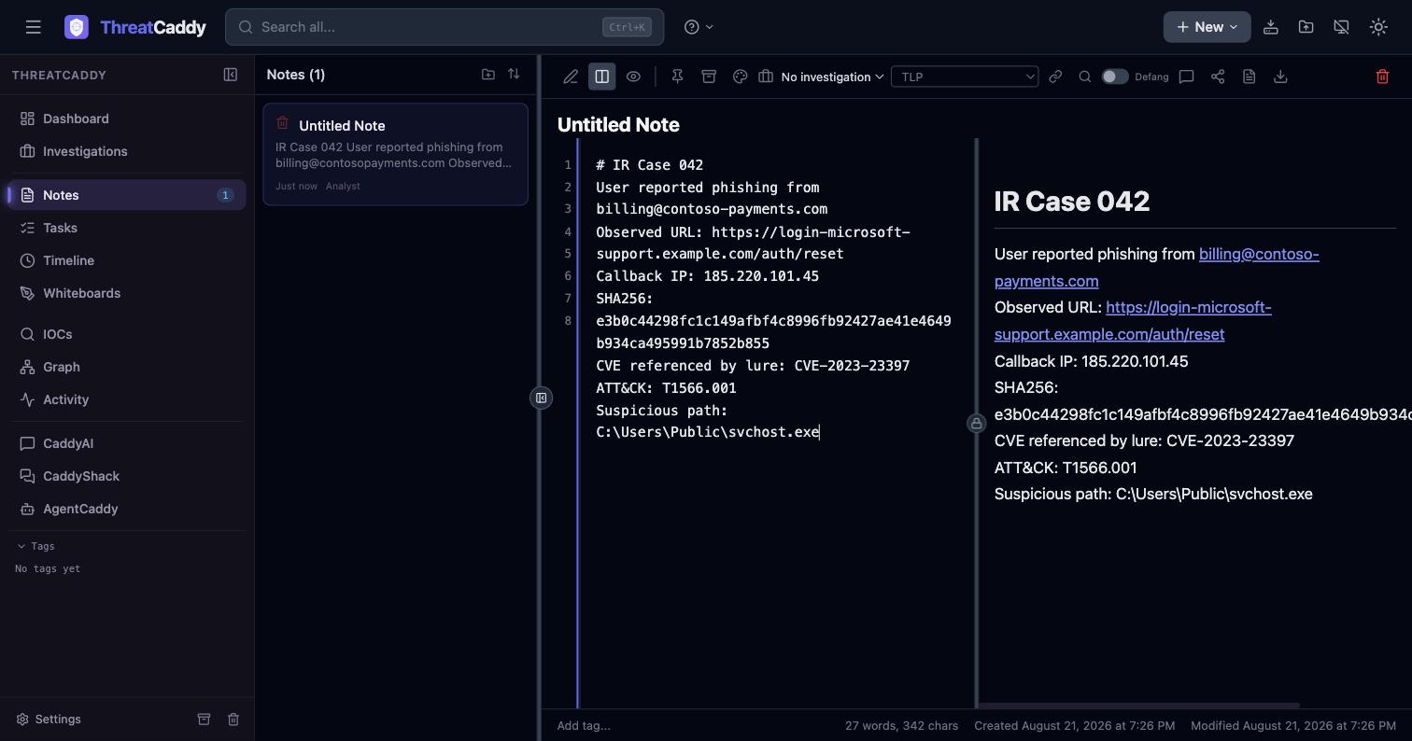The width and height of the screenshot is (1412, 741).
Task: Collapse the ThreatCaddy sidebar panel
Action: click(x=231, y=75)
